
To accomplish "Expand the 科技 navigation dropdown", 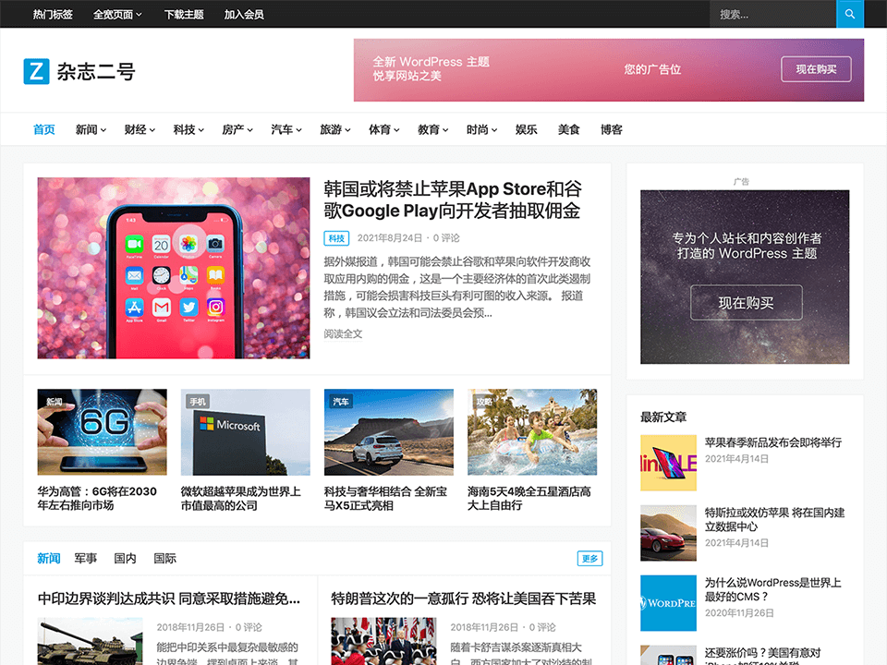I will coord(188,130).
